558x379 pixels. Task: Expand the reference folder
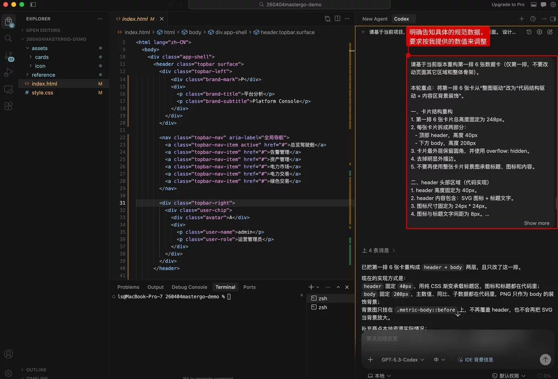[x=43, y=75]
